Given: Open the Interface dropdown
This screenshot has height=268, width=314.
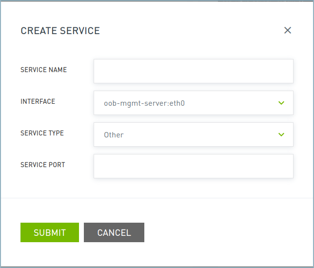Looking at the screenshot, I should [193, 103].
